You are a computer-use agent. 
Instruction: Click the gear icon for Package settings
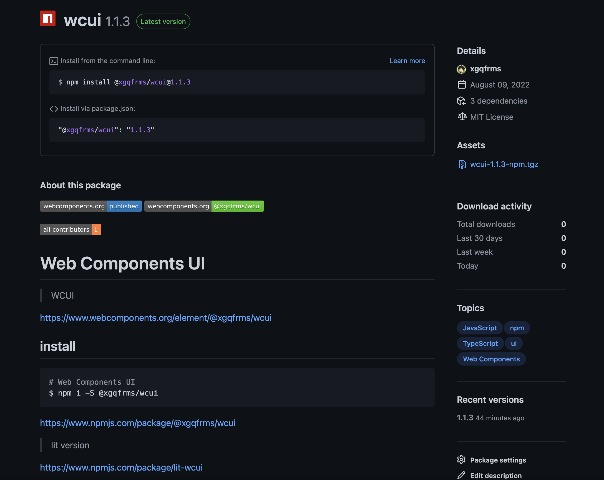[x=461, y=459]
